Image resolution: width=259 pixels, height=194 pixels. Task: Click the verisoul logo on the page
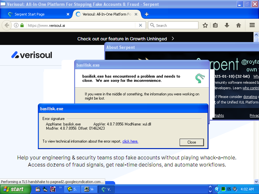[31, 55]
